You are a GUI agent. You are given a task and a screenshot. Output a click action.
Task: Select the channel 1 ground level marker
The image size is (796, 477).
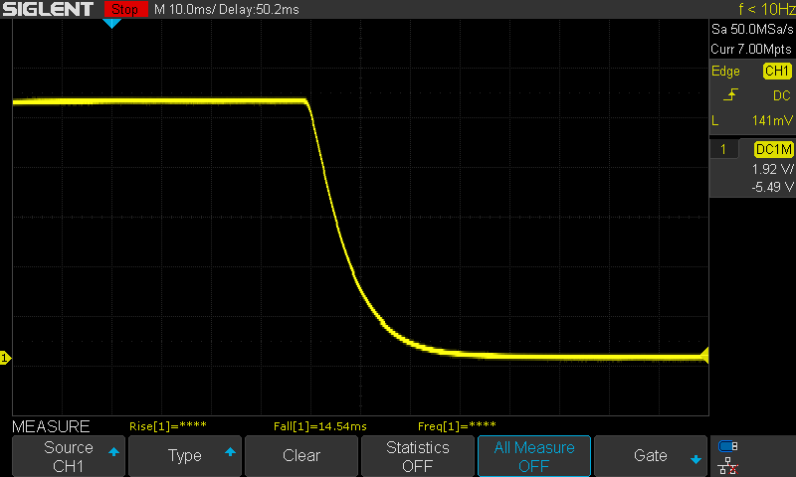tap(5, 358)
